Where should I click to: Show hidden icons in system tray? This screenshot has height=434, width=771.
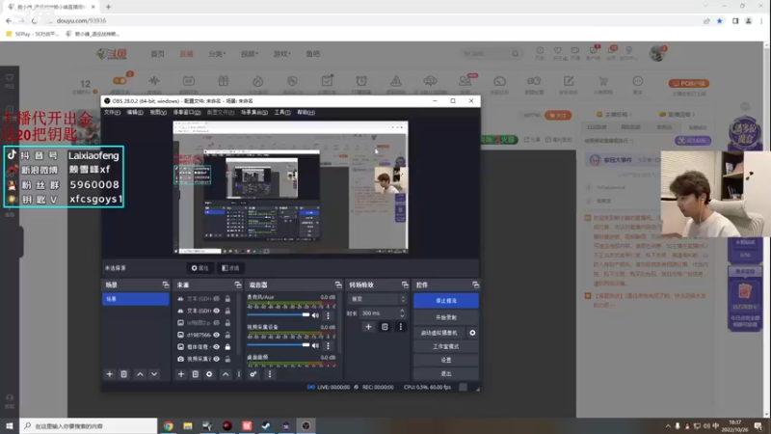668,426
